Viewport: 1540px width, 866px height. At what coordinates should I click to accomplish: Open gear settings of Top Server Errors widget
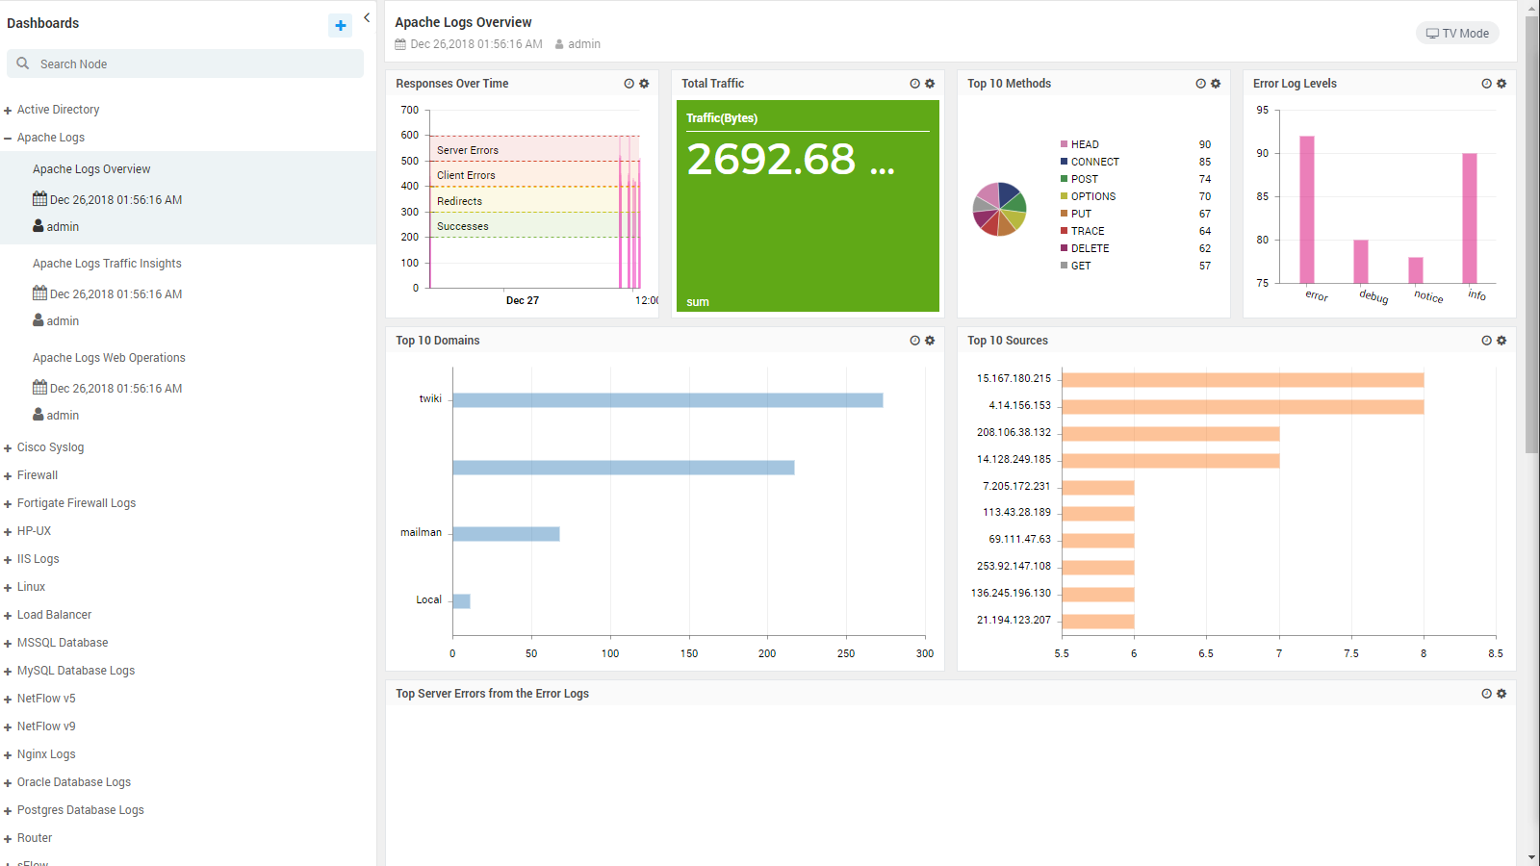(x=1501, y=694)
